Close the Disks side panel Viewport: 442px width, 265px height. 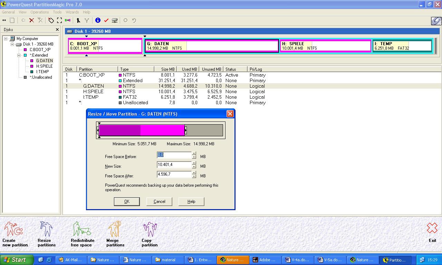coord(57,30)
